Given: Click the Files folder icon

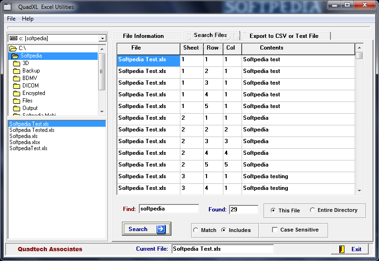Looking at the screenshot, I should pyautogui.click(x=17, y=101).
